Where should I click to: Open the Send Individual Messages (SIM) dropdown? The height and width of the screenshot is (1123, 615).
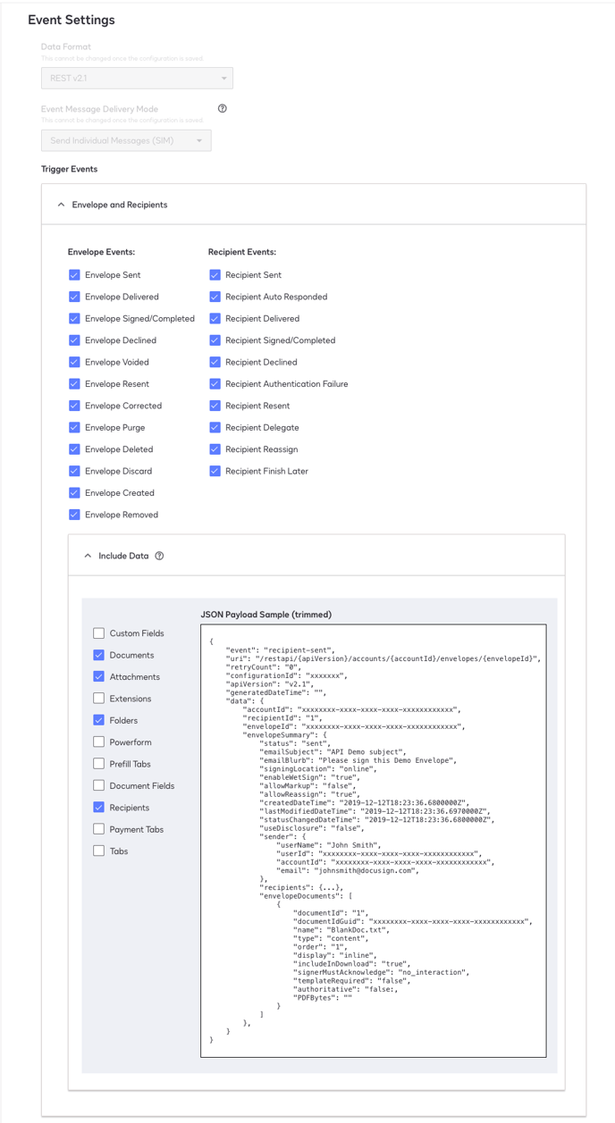point(126,141)
